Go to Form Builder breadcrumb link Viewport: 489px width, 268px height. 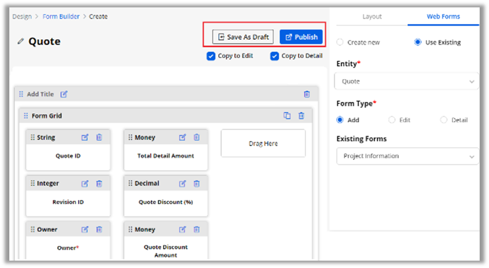coord(61,17)
